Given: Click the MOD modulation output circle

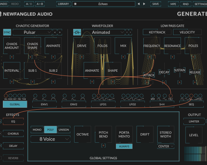Looking at the screenshot, I should click(x=10, y=96).
